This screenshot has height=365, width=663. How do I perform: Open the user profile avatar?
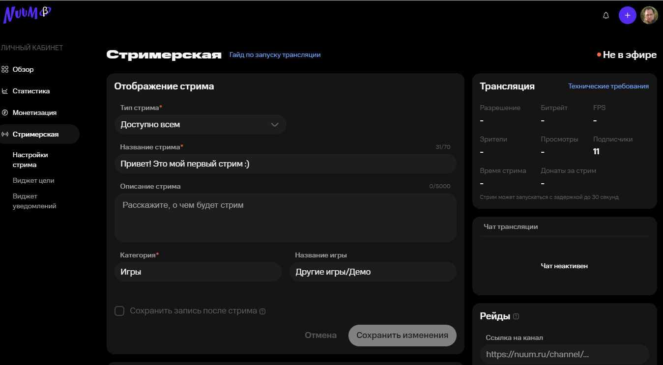tap(649, 15)
